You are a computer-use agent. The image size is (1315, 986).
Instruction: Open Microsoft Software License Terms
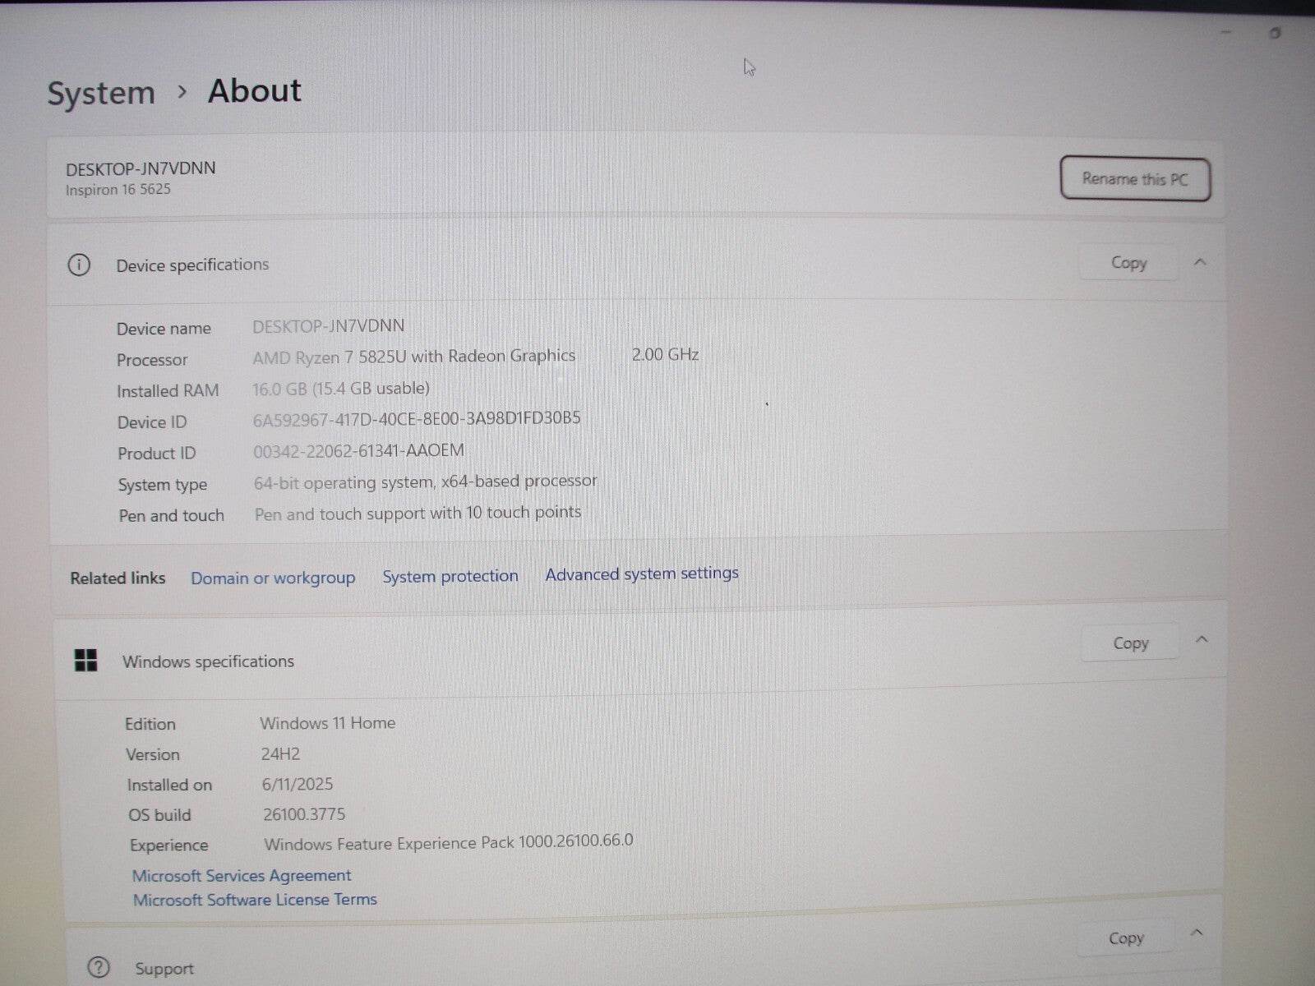pyautogui.click(x=255, y=899)
